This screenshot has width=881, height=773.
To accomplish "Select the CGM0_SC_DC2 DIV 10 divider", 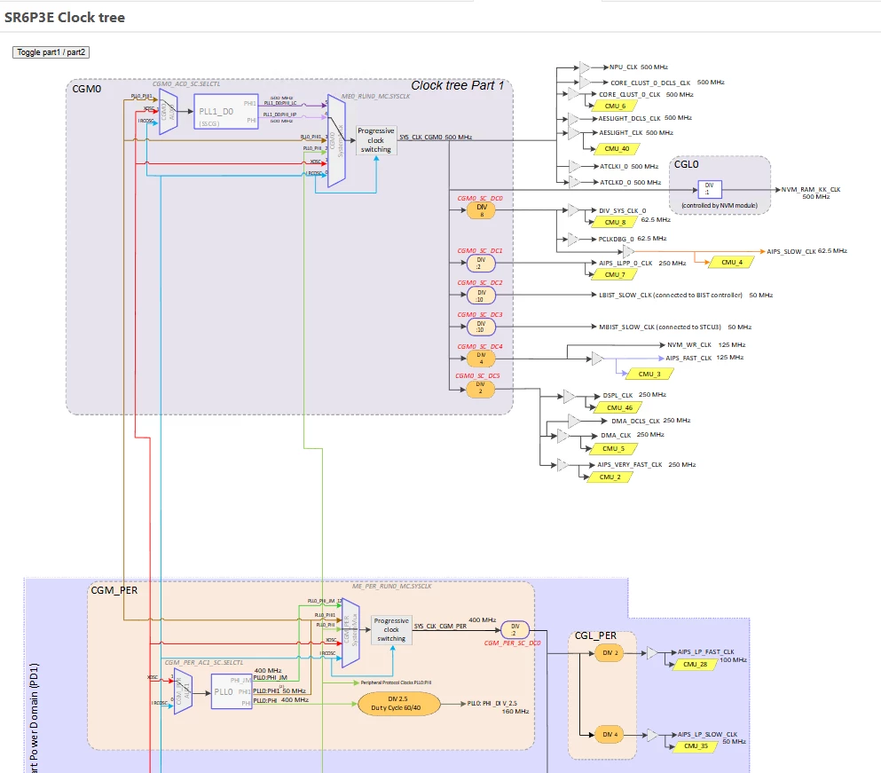I will (481, 296).
